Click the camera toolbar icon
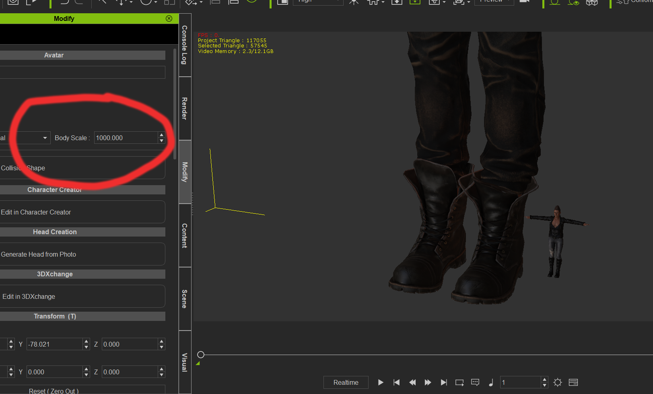The image size is (653, 394). (525, 2)
